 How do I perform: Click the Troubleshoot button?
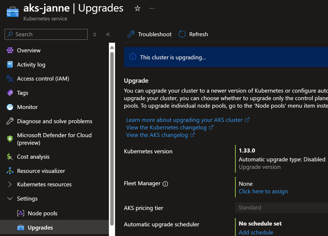149,34
